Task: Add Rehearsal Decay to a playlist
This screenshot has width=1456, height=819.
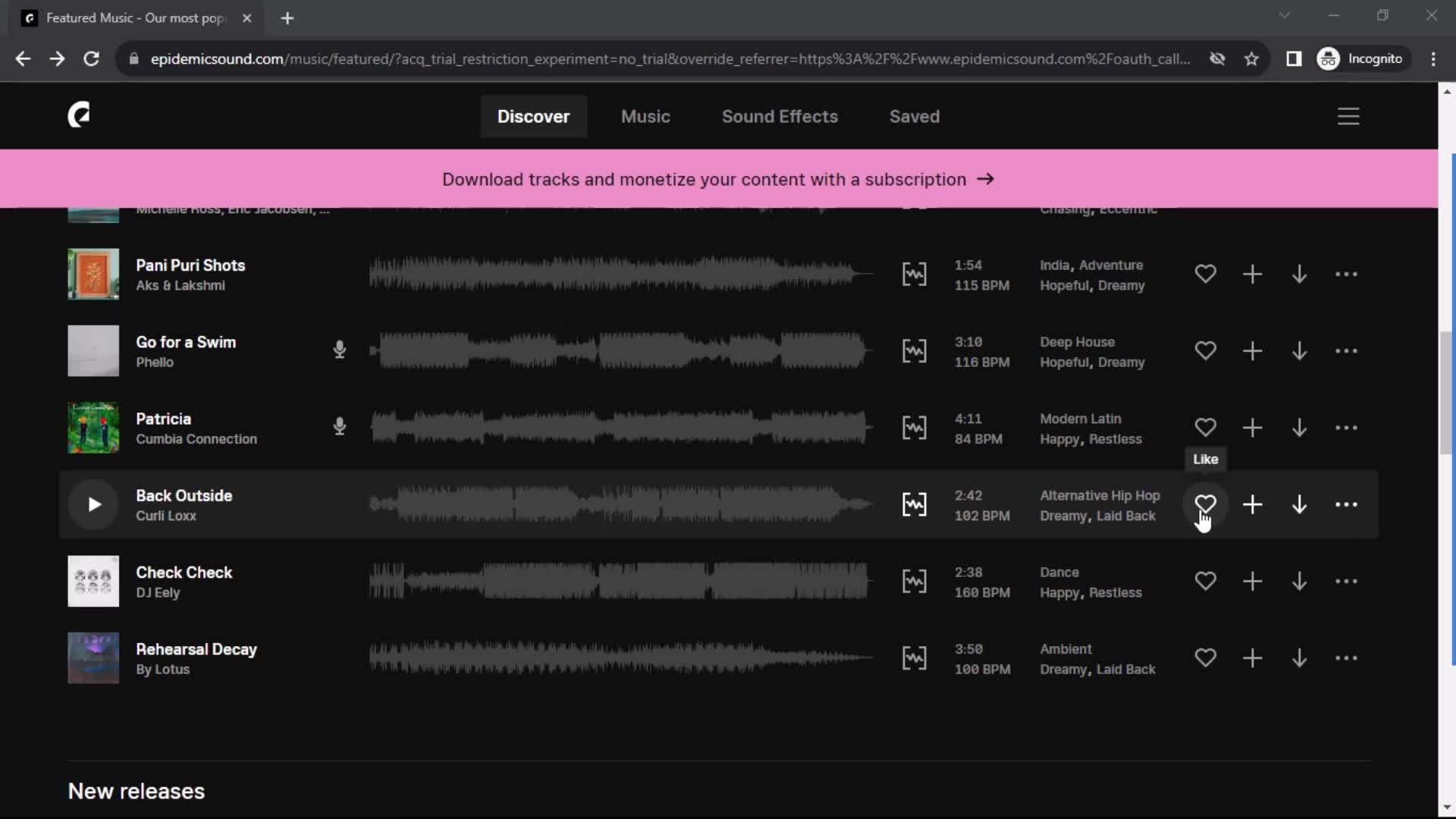Action: (1252, 657)
